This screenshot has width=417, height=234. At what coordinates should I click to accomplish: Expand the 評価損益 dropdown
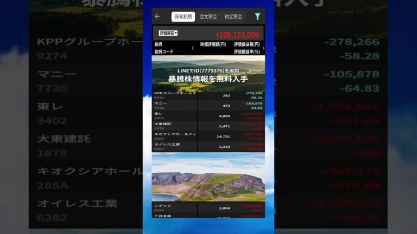(x=168, y=33)
